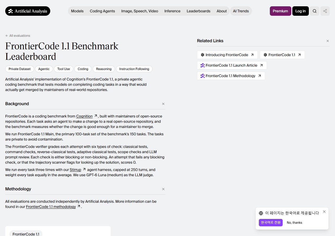Open FrontierCode 1.1 Launch Article
Image resolution: width=335 pixels, height=236 pixels.
click(x=232, y=65)
